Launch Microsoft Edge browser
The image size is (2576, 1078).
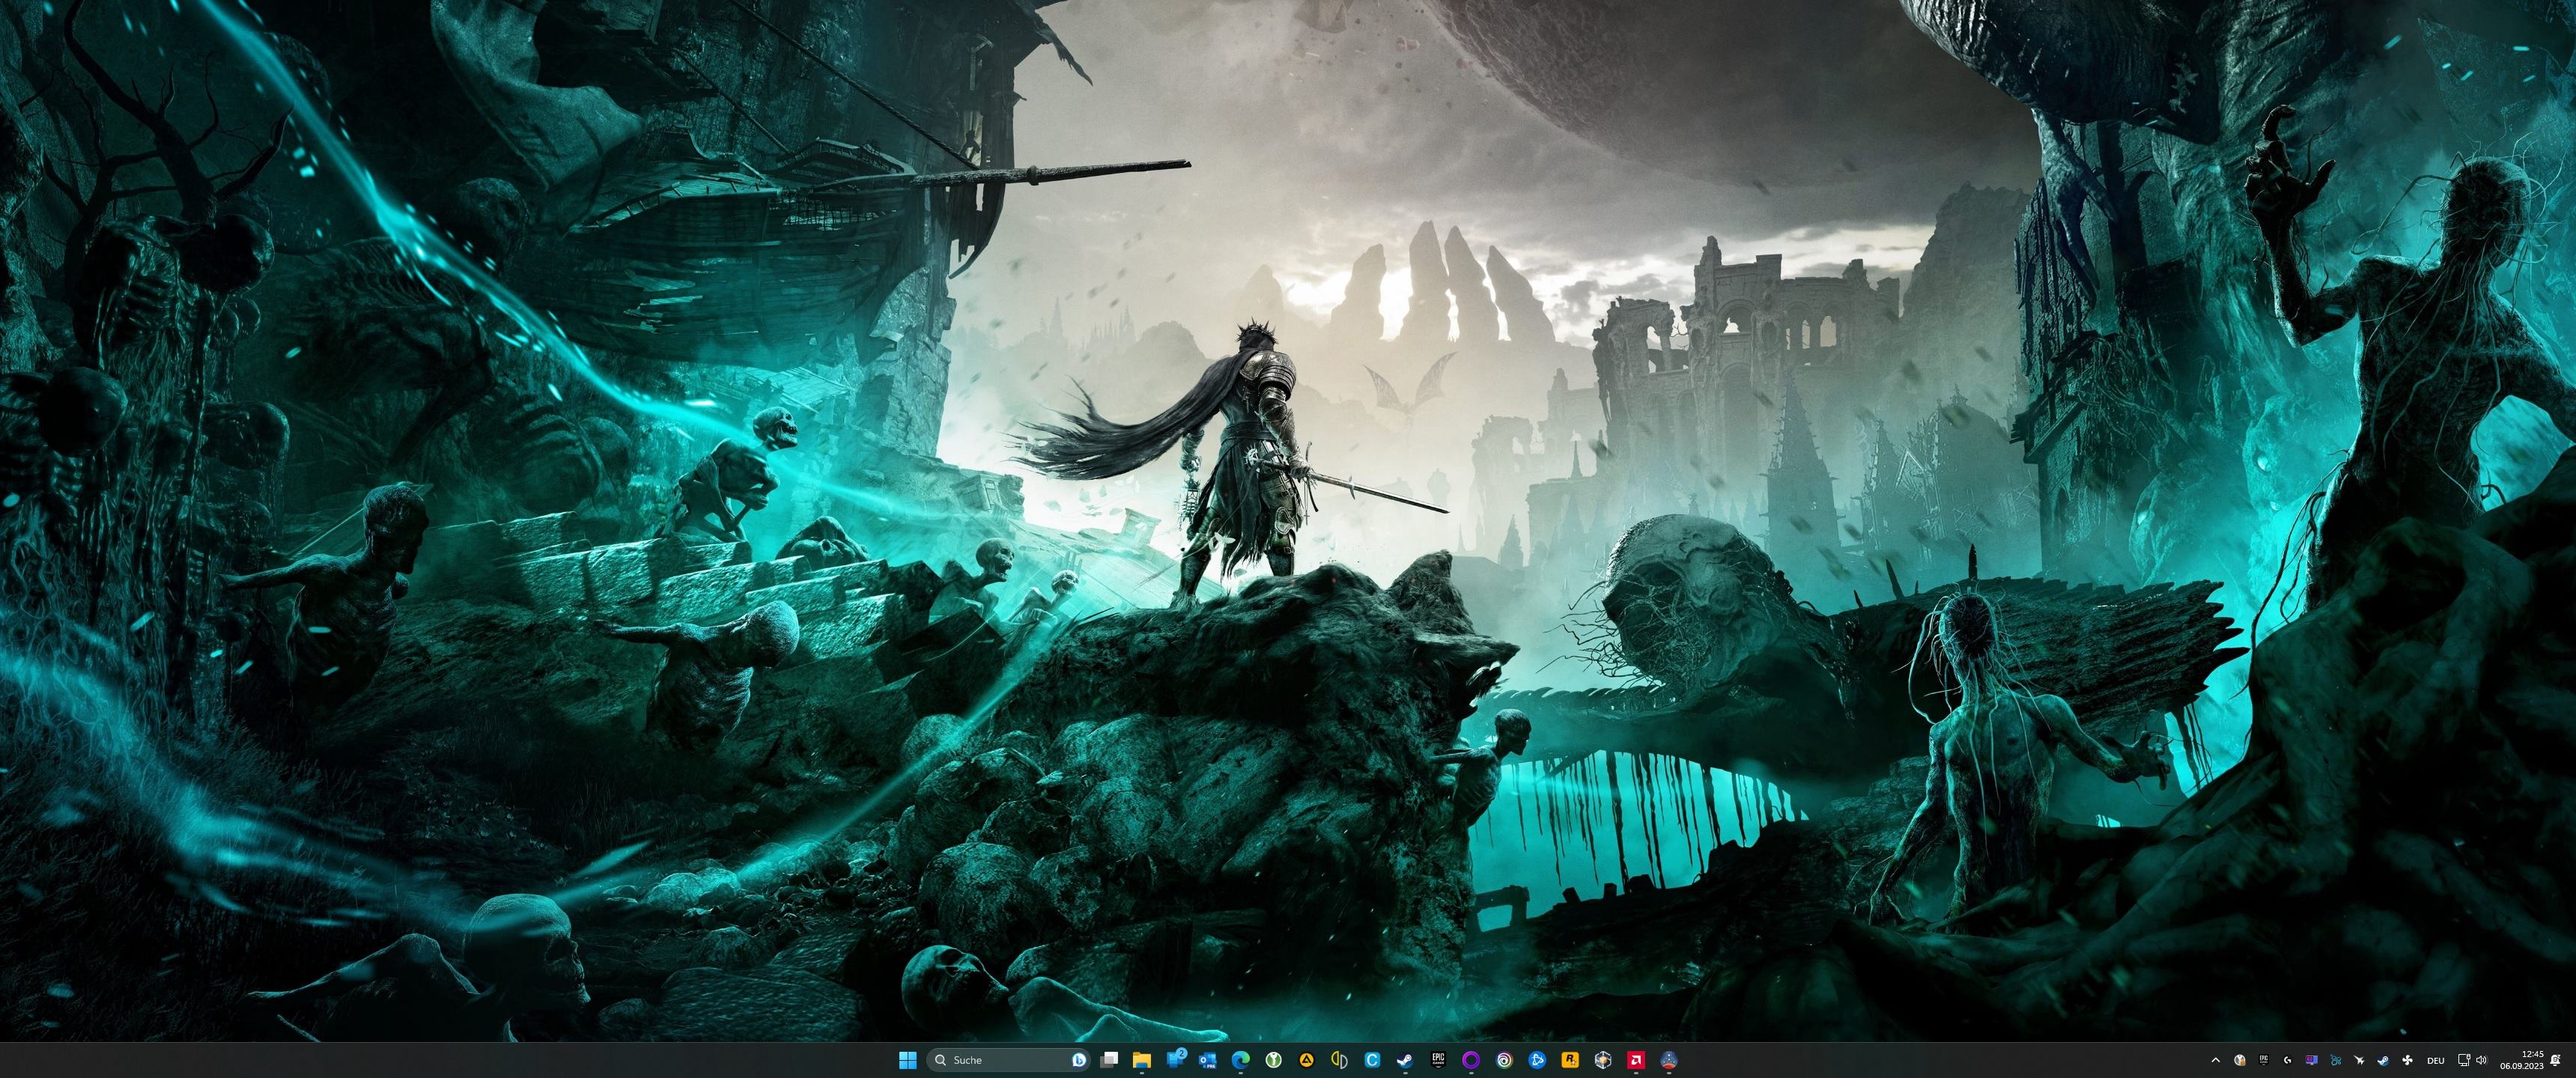[1241, 1060]
